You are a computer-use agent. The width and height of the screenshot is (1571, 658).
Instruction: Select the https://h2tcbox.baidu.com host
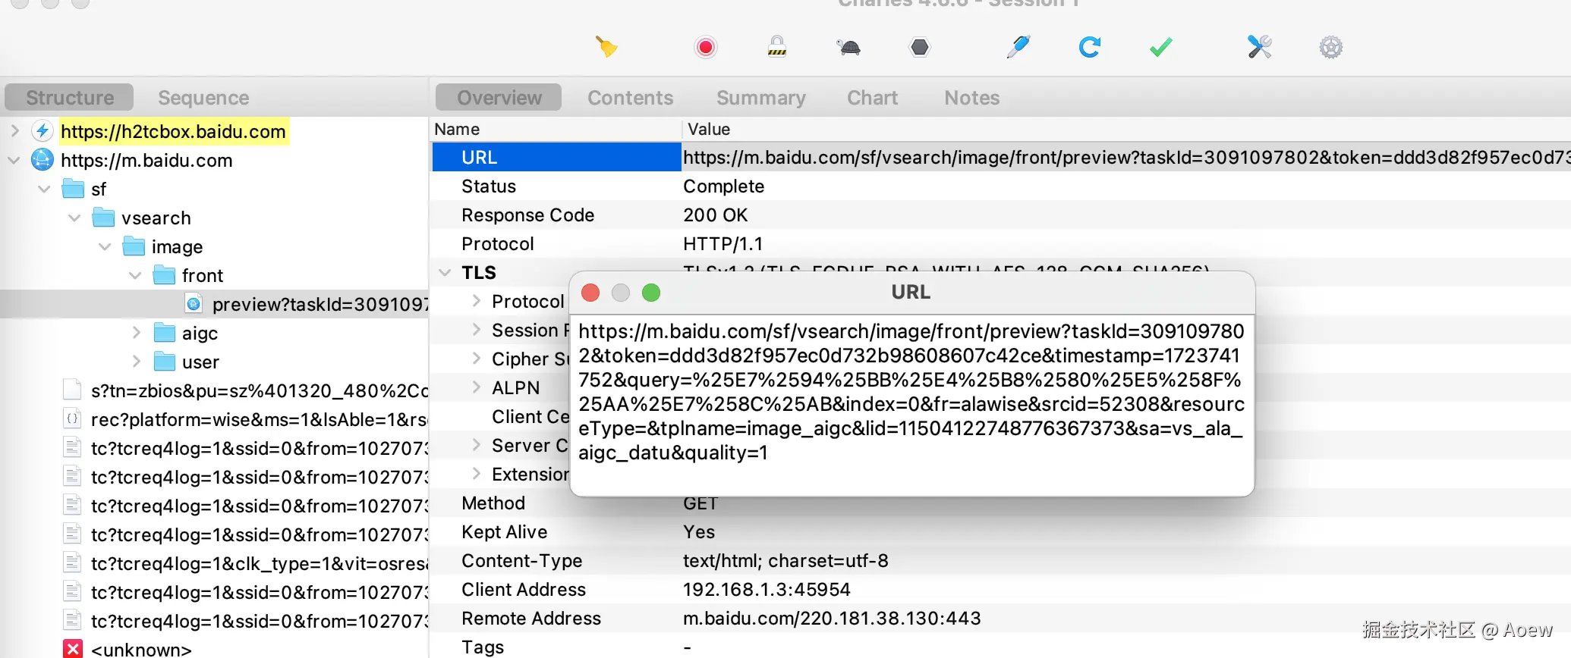173,131
